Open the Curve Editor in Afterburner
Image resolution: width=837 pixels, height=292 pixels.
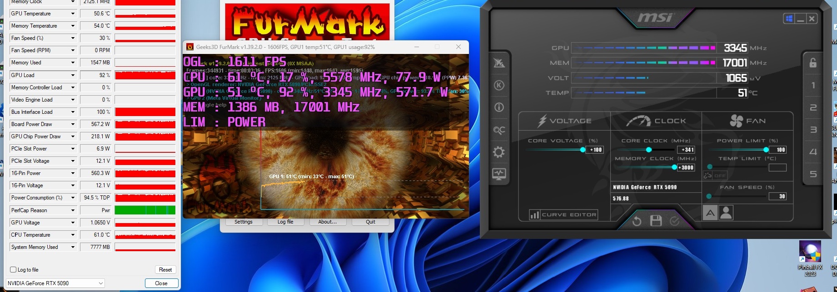pyautogui.click(x=563, y=214)
